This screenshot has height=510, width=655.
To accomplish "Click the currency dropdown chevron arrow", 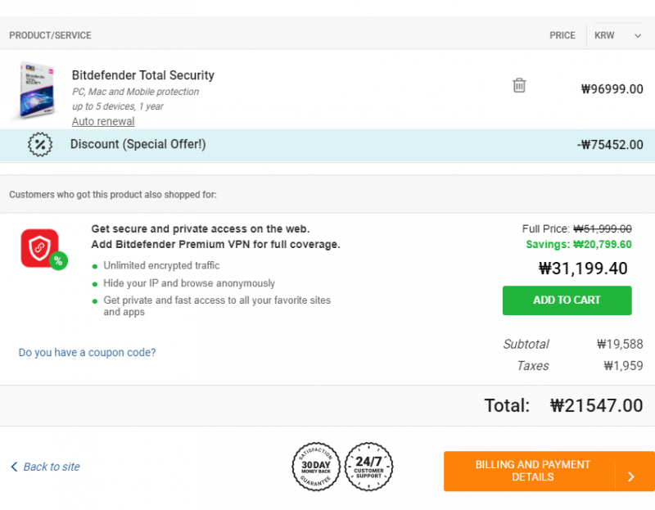I will 638,36.
